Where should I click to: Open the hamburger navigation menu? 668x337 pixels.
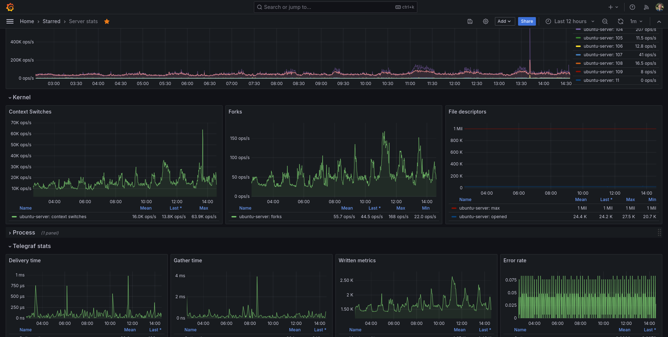10,21
